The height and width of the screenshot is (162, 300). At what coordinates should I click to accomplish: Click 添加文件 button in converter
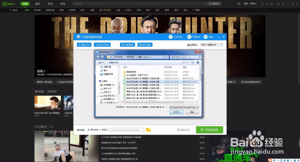84,45
